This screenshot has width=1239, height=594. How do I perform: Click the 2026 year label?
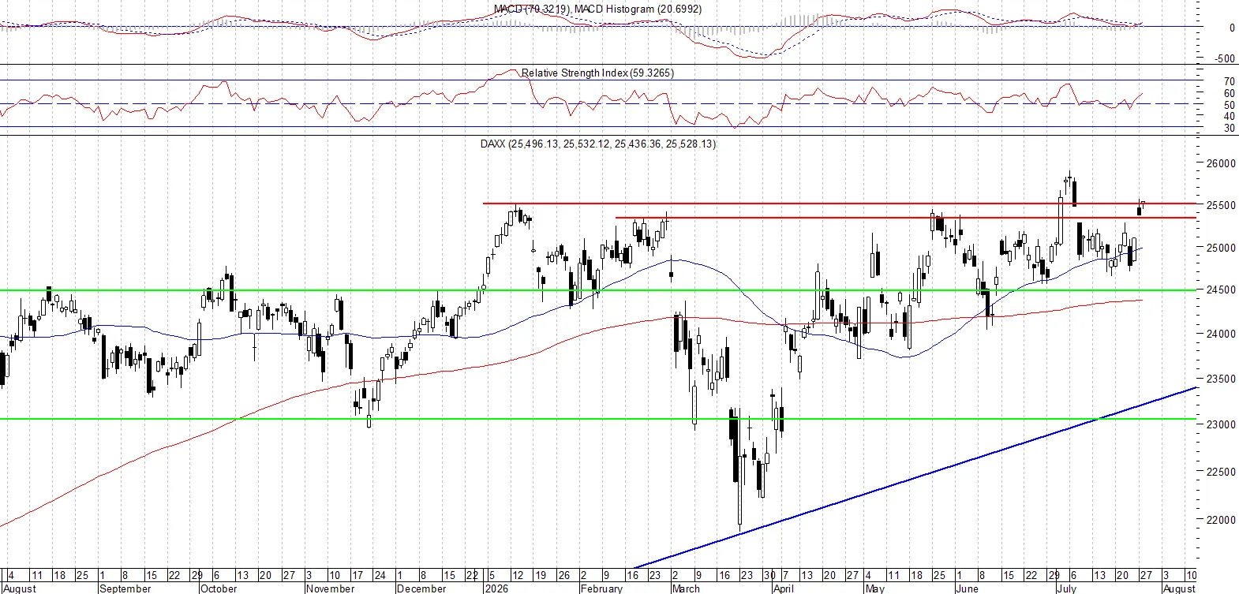[x=496, y=588]
